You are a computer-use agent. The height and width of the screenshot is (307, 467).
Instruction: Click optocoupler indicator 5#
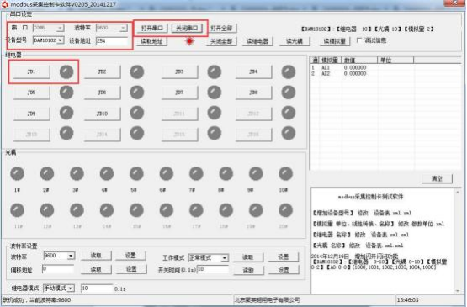point(136,173)
